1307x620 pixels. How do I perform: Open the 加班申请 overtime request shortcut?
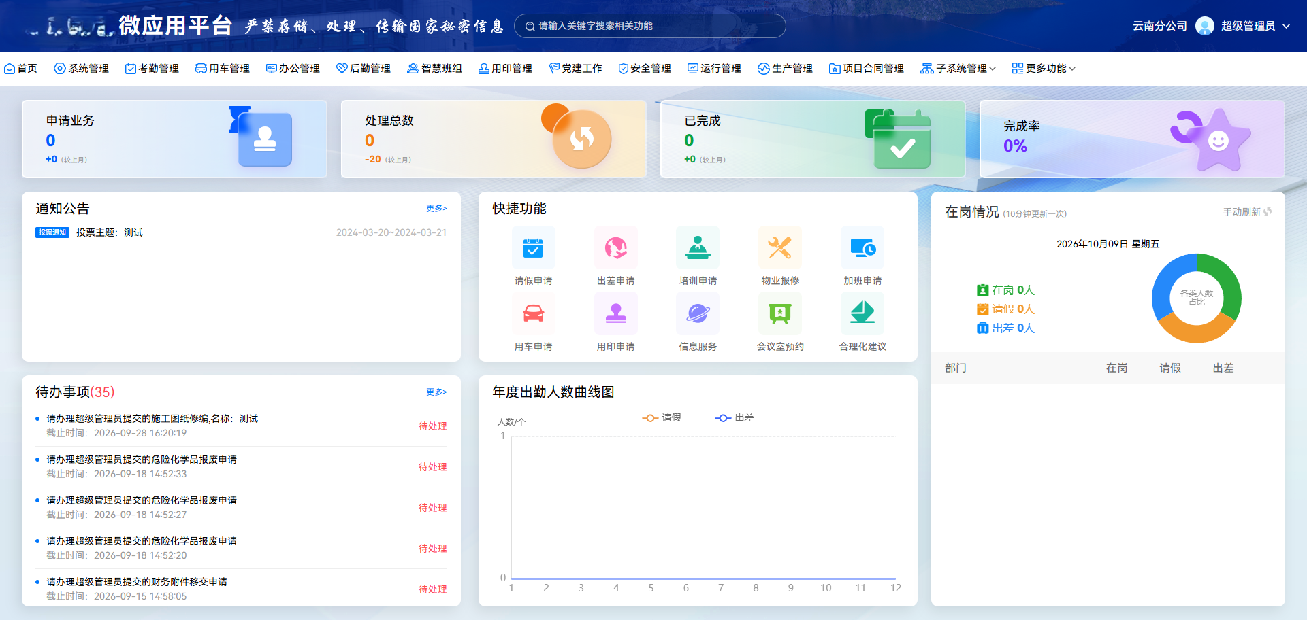tap(862, 256)
